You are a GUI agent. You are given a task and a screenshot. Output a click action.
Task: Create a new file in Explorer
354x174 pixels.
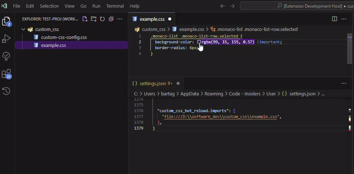tap(85, 19)
